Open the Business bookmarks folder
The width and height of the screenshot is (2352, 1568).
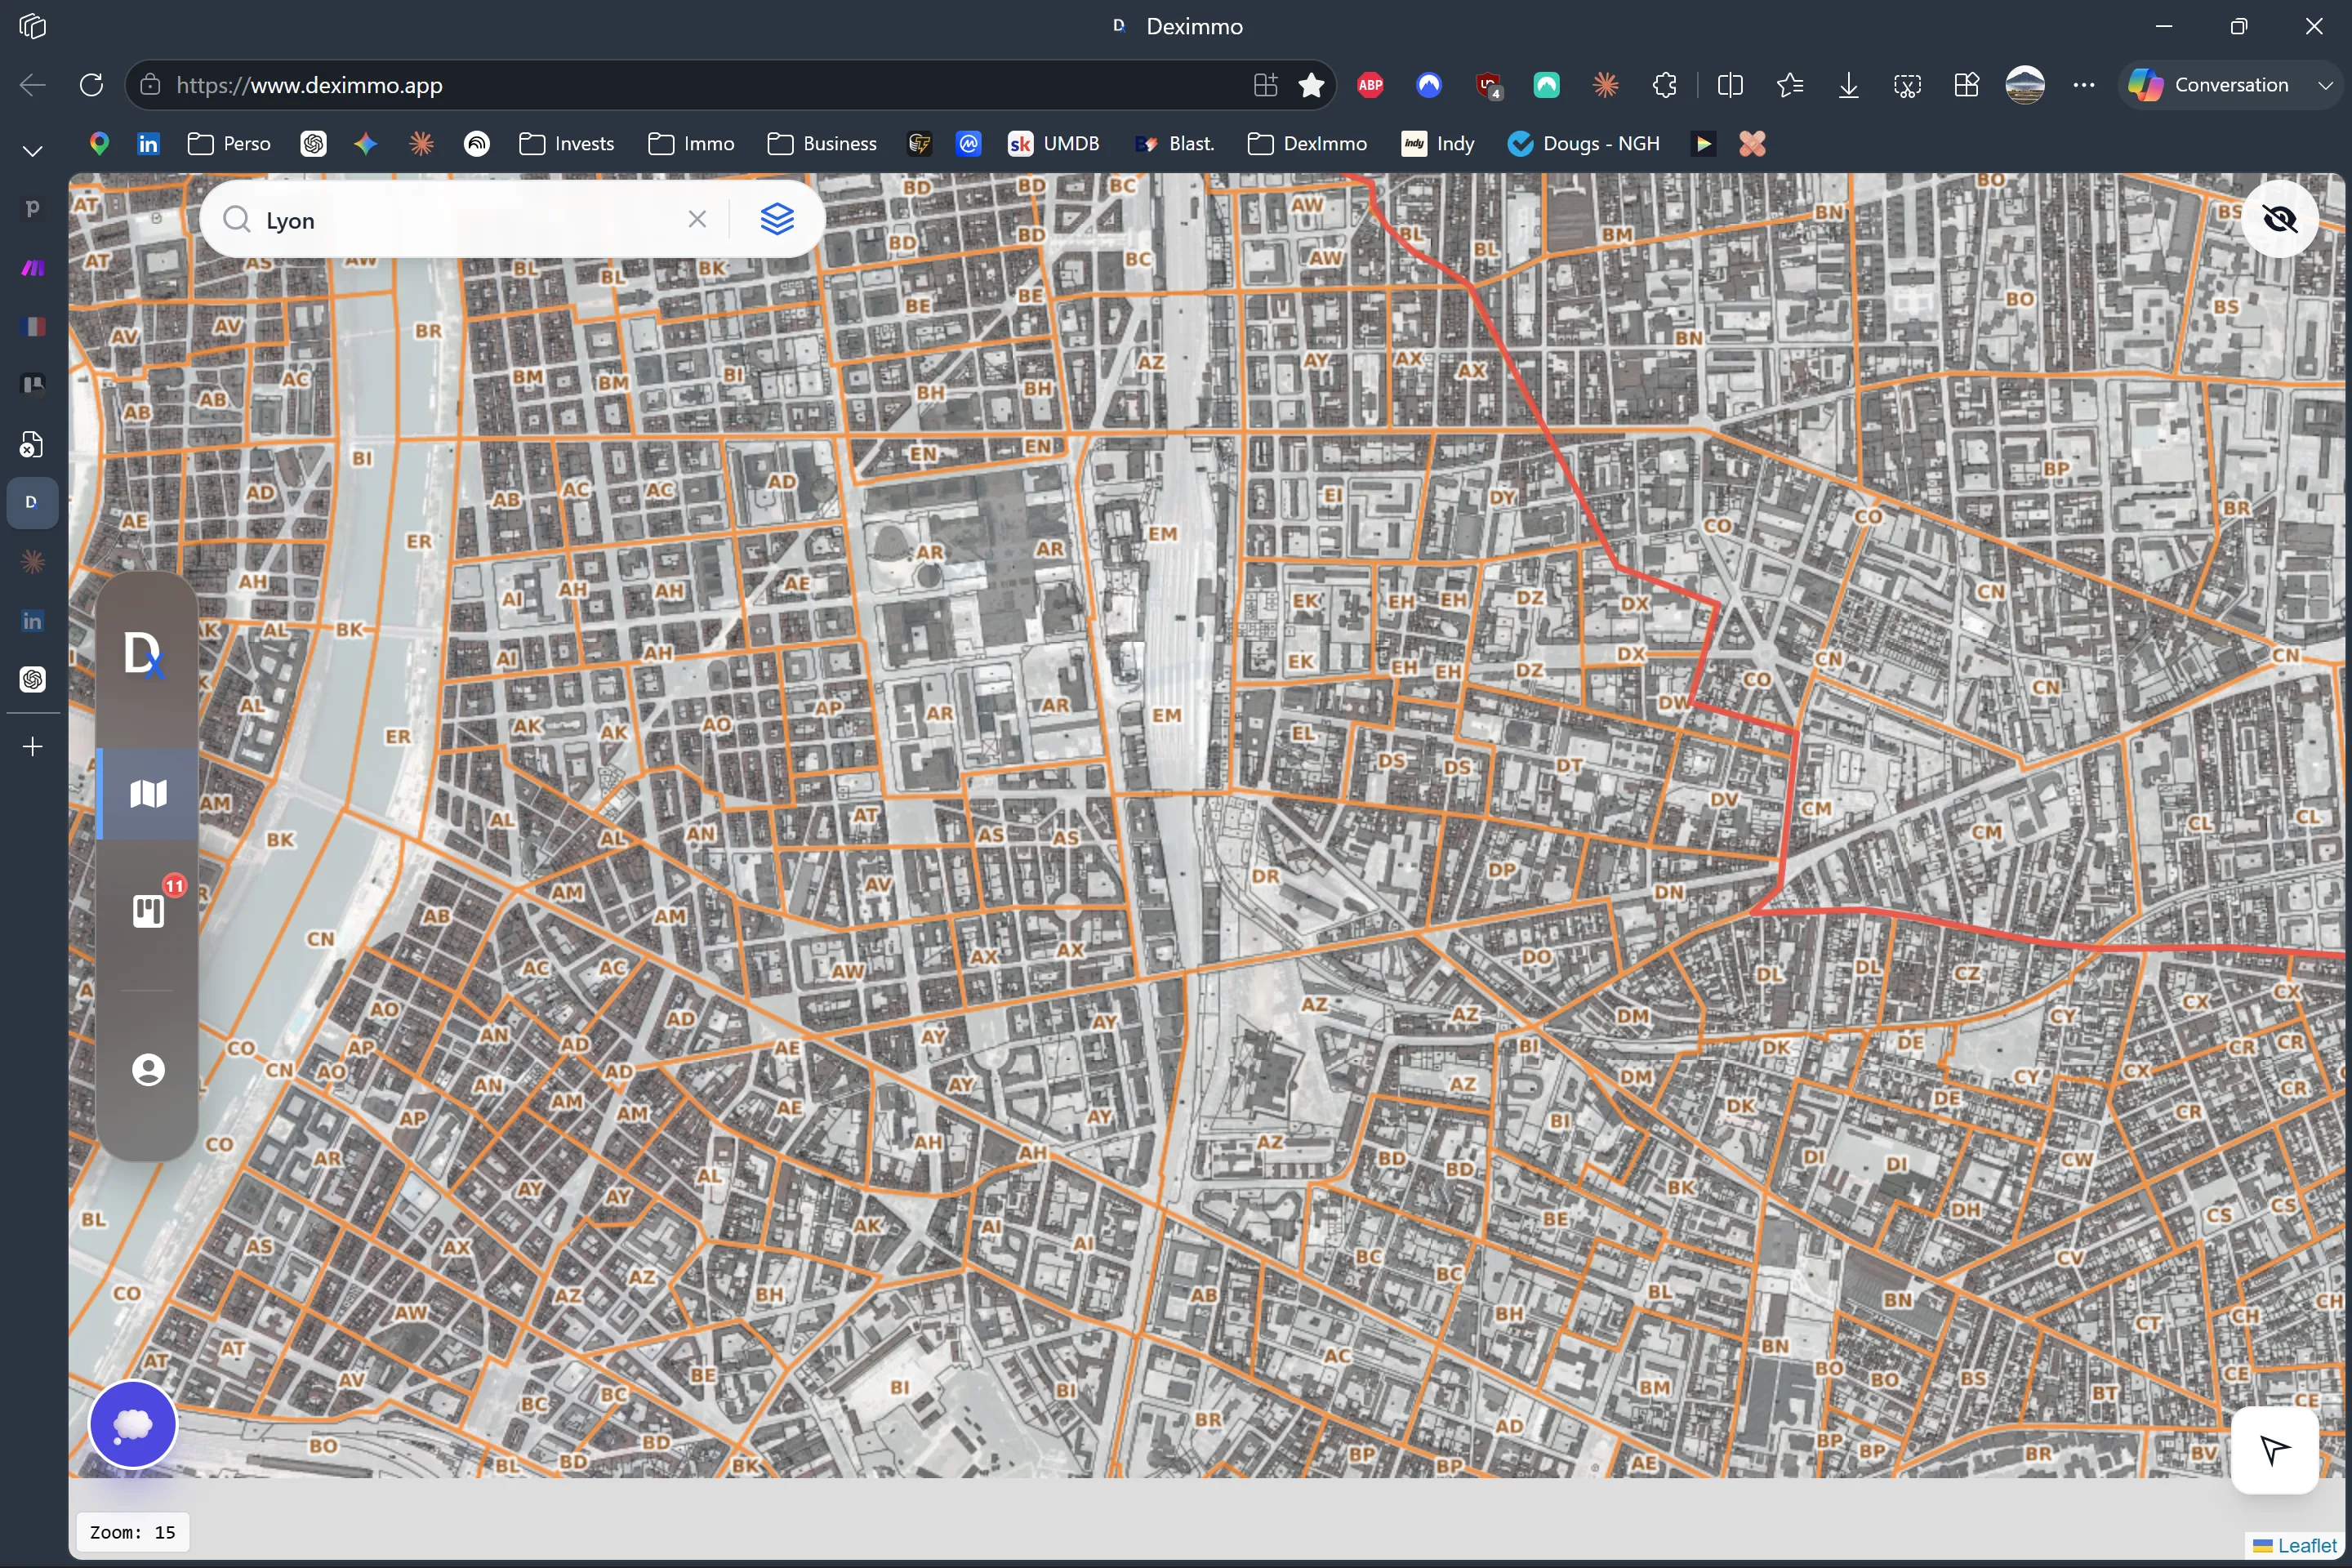(x=822, y=143)
